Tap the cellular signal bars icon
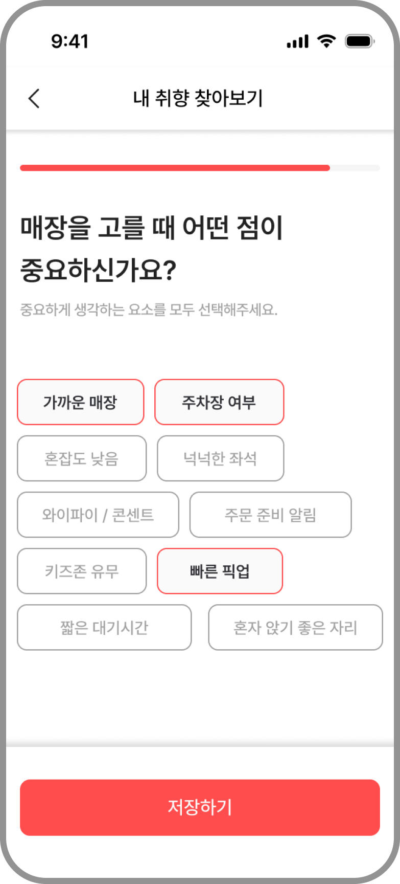 [x=297, y=41]
